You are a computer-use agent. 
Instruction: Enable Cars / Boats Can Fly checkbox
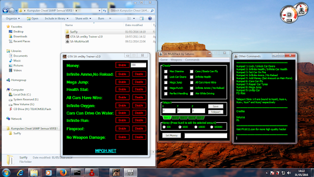(x=192, y=71)
